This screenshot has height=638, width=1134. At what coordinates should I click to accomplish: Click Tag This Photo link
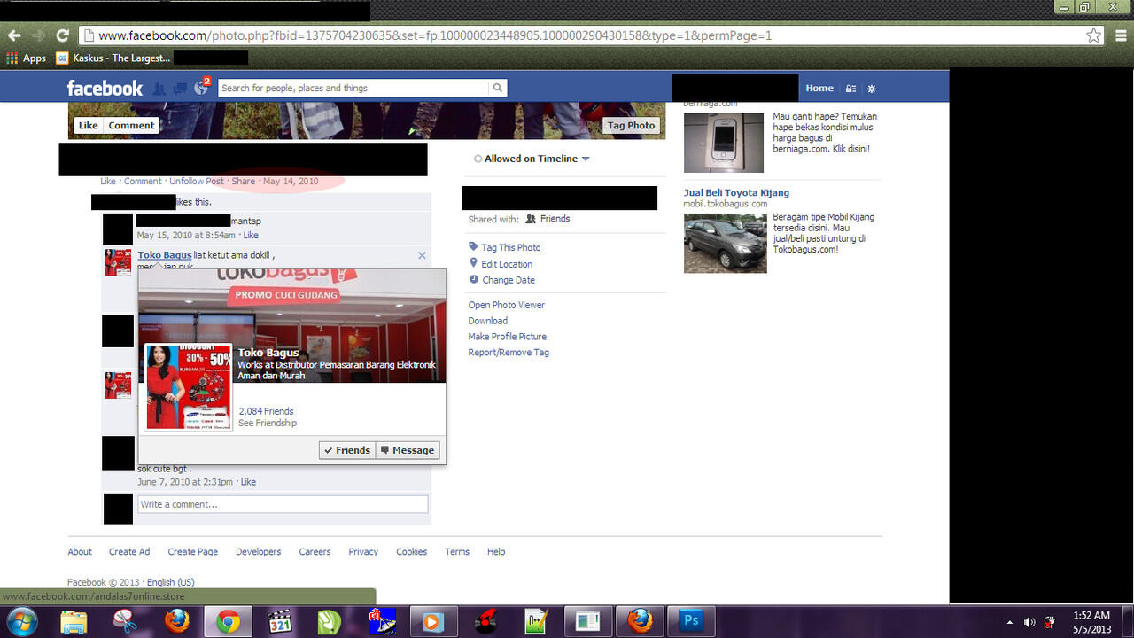511,247
